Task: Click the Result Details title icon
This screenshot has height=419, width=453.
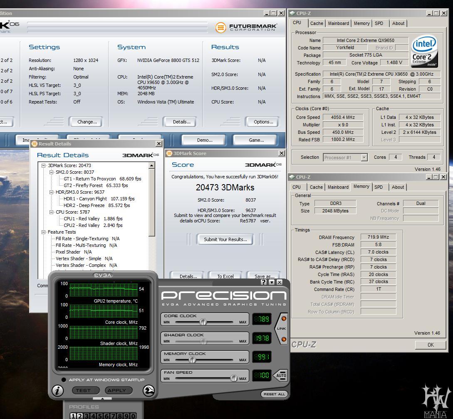Action: (x=35, y=144)
